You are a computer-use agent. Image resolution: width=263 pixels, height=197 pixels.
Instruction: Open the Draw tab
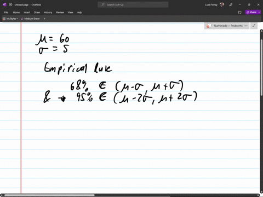[x=37, y=13]
